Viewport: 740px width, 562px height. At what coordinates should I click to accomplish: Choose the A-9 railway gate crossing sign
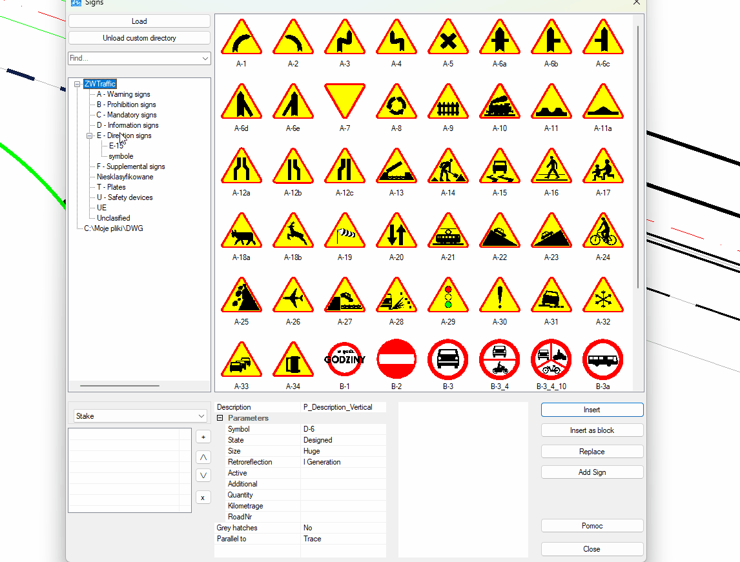[x=448, y=101]
